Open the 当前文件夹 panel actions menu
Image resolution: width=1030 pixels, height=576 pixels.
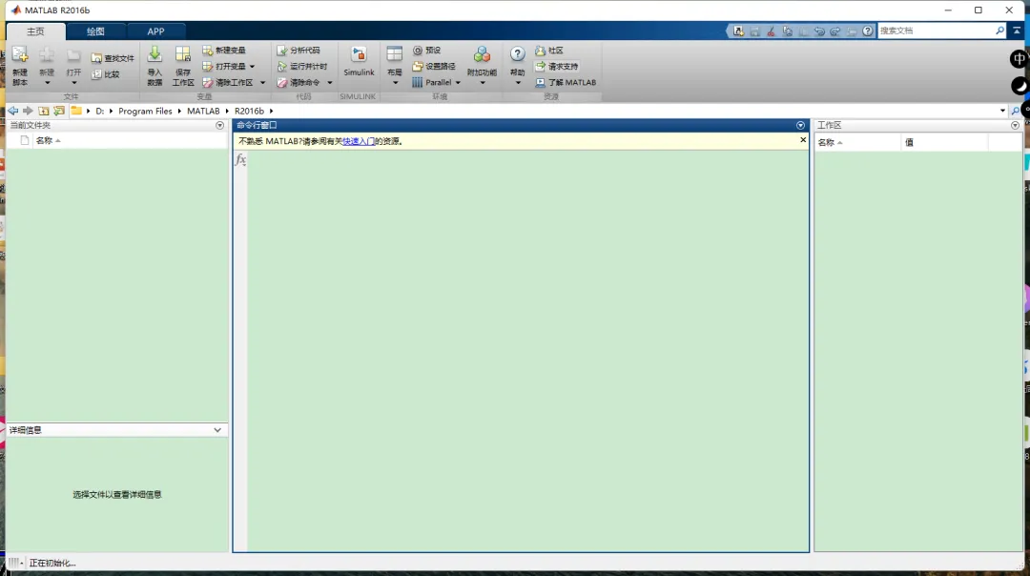tap(220, 126)
